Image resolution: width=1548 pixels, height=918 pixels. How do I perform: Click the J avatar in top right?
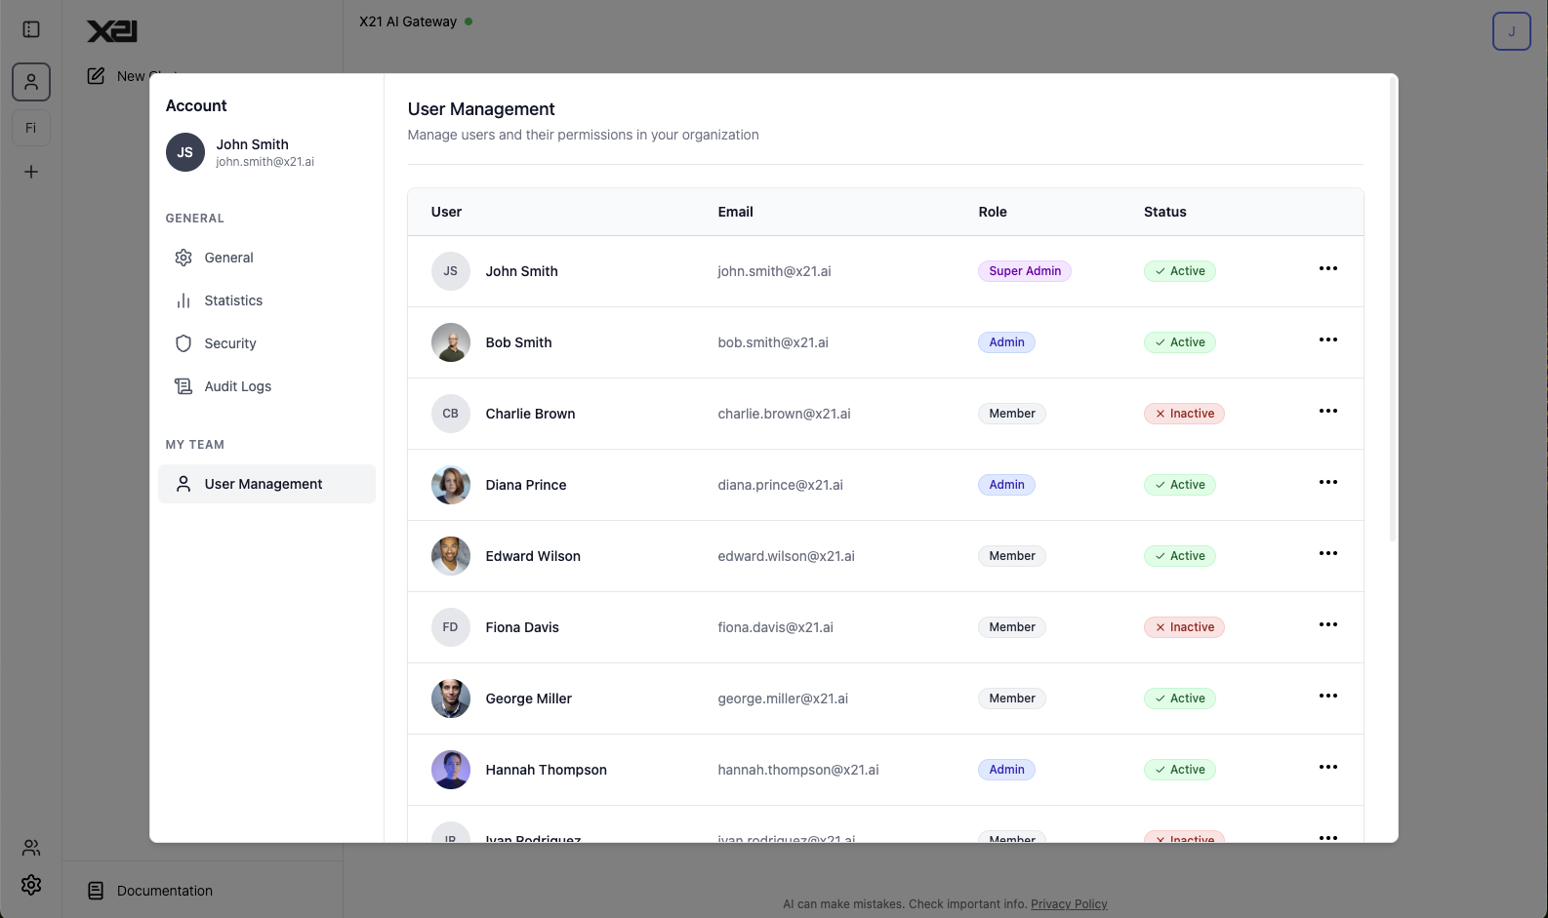pos(1511,31)
